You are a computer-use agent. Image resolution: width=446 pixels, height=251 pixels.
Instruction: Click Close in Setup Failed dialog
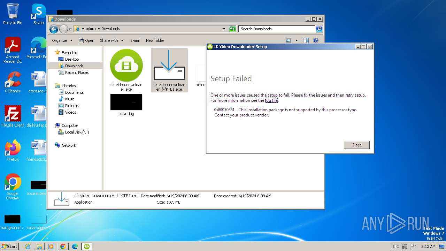click(x=356, y=145)
